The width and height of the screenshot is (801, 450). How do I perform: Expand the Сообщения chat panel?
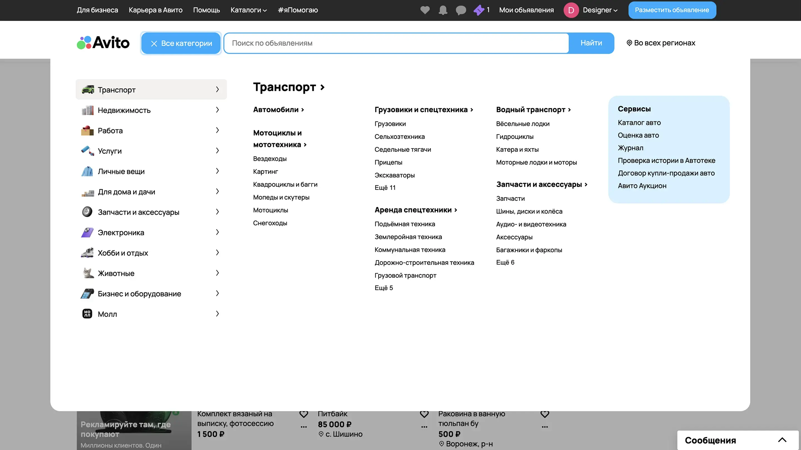click(782, 440)
